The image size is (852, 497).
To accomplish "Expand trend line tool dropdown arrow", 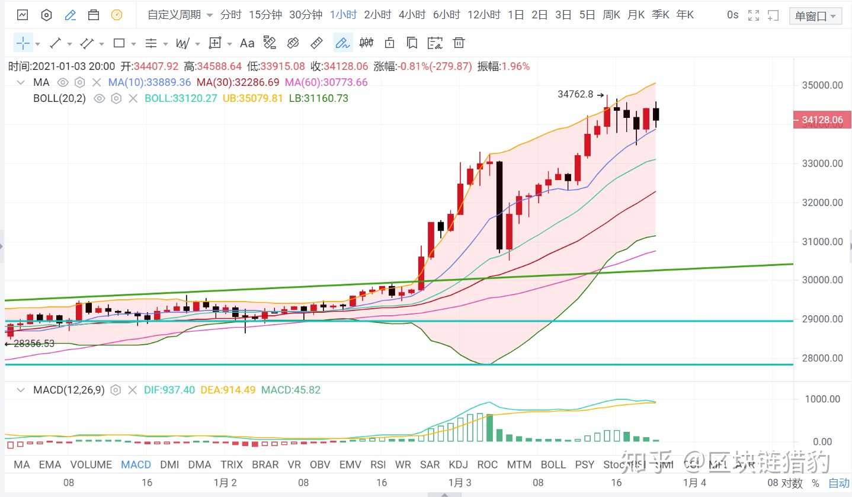I will pyautogui.click(x=70, y=44).
